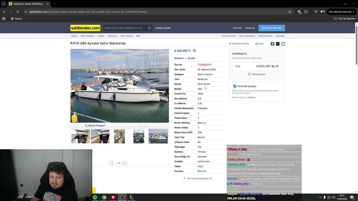Open Spotify from the taskbar
This screenshot has width=358, height=201.
95,197
